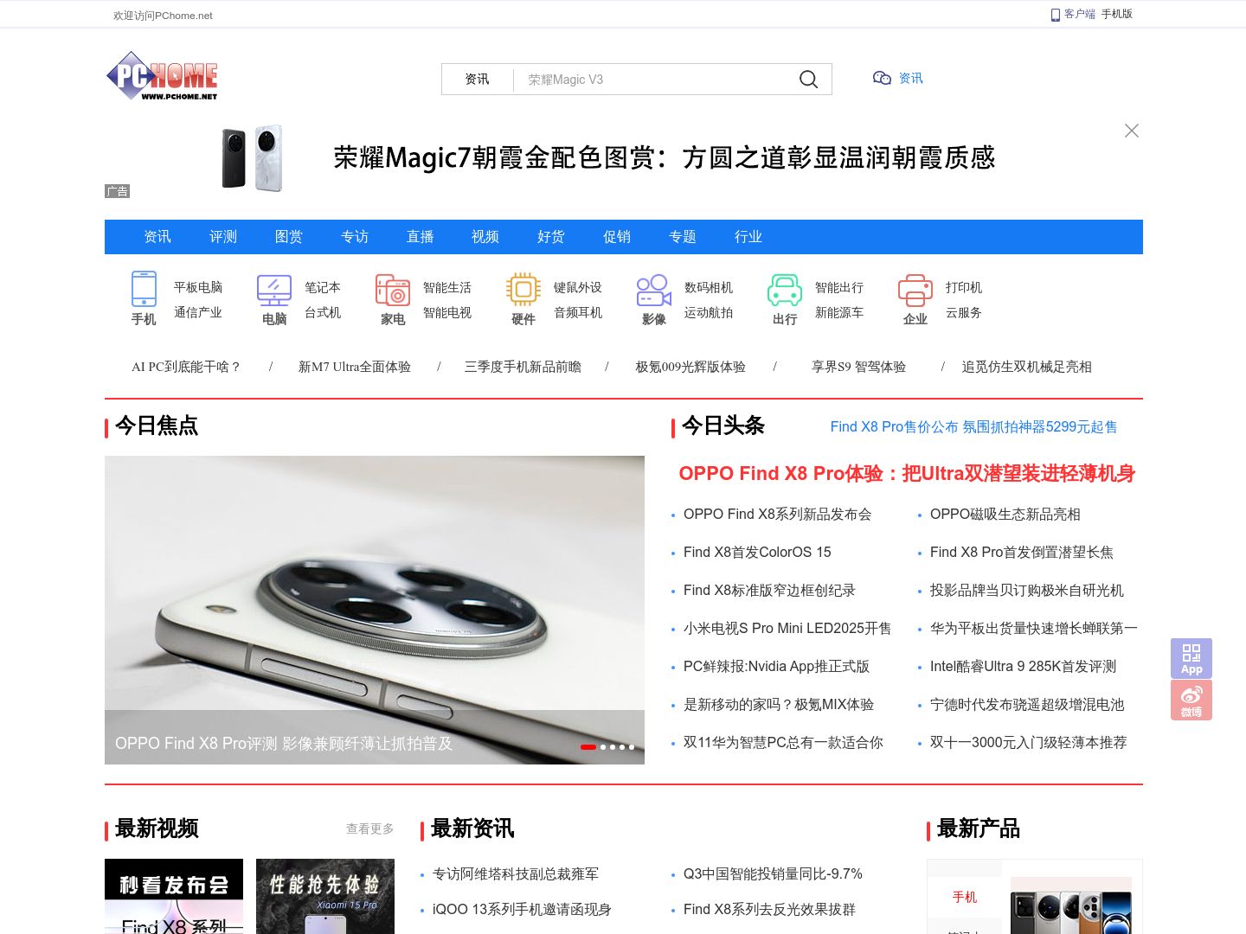Open the 新能源车 link
1246x934 pixels.
[x=839, y=312]
